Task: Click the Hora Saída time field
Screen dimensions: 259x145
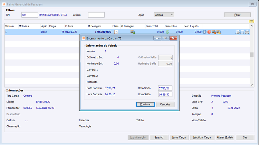Action: point(165,95)
